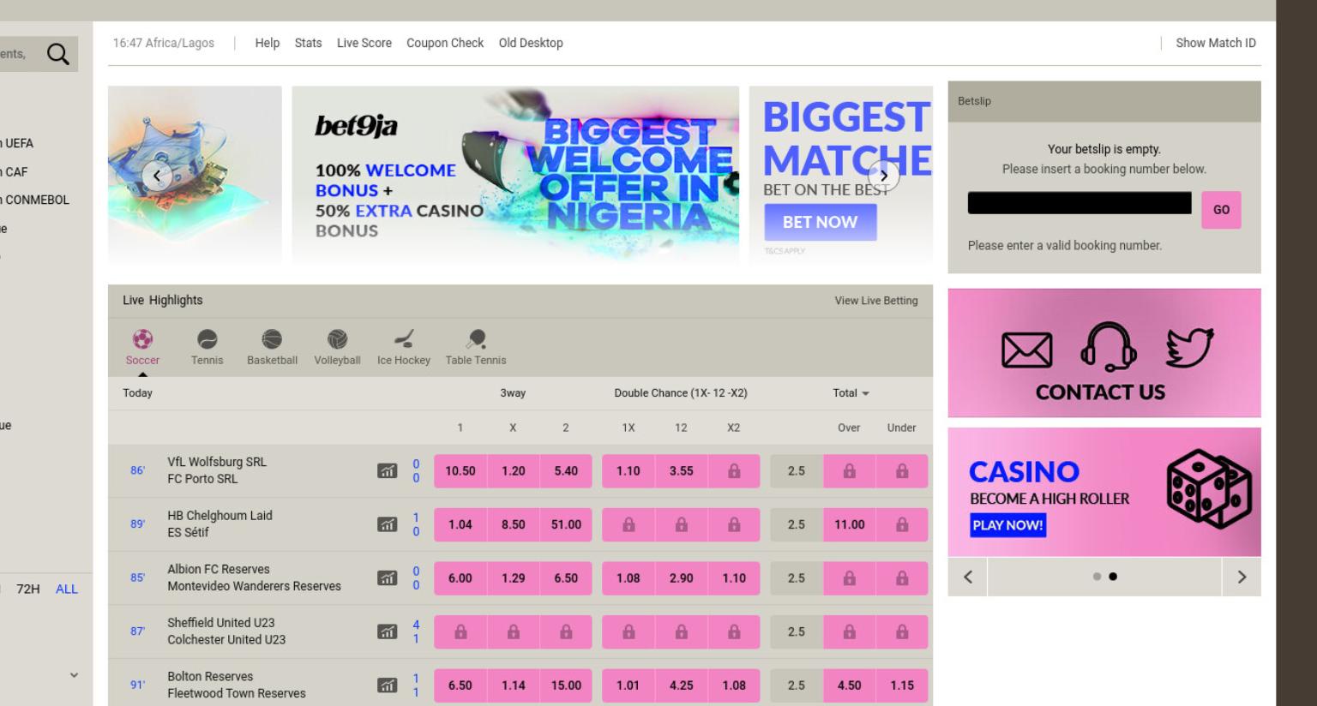Click locked home-win odds for Sheffield United U23

[x=460, y=632]
